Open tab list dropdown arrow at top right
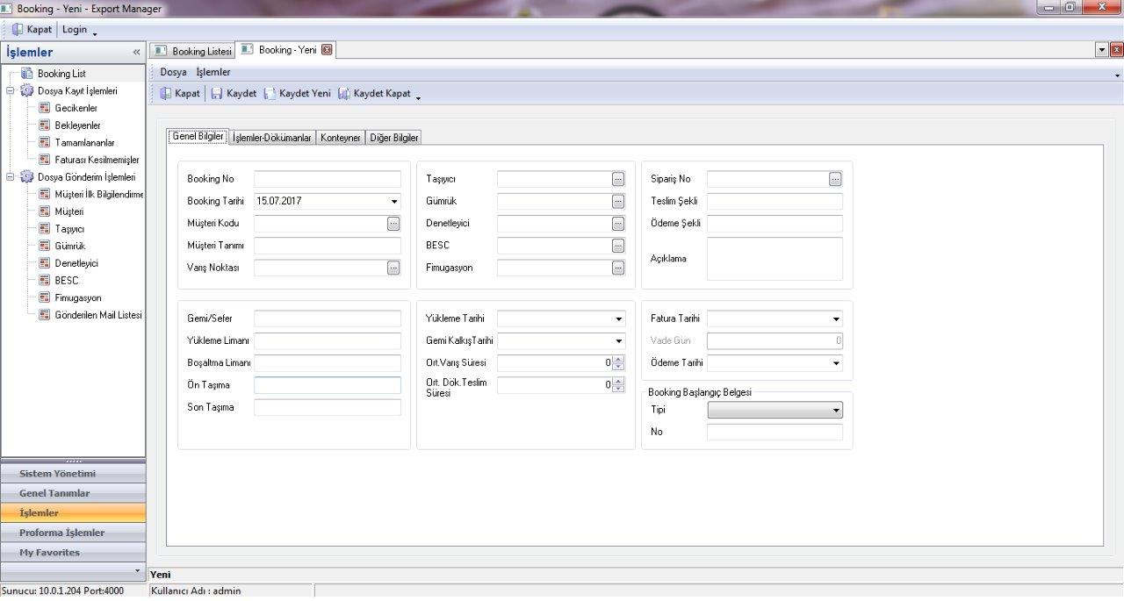Viewport: 1124px width, 601px height. [1103, 50]
